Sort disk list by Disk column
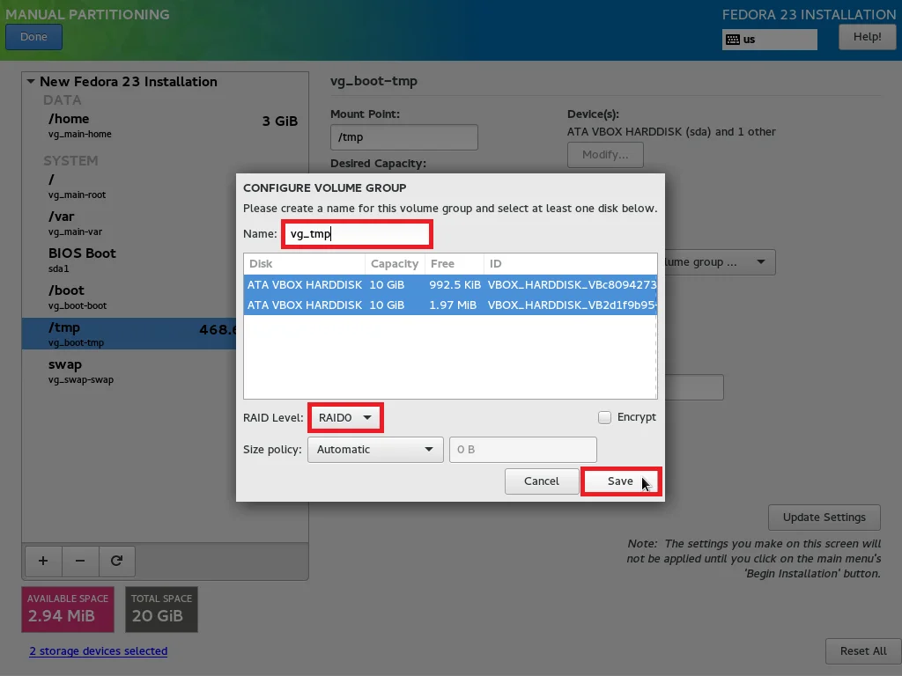The image size is (902, 676). point(304,264)
